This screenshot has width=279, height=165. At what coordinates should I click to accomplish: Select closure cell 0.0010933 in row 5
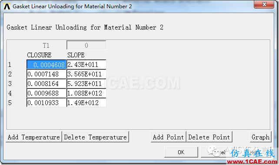click(46, 102)
